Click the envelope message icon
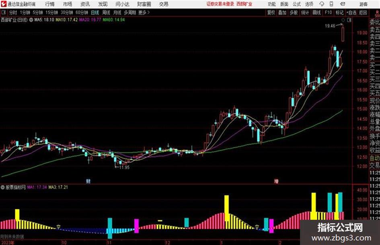380x245 pixels. click(343, 4)
